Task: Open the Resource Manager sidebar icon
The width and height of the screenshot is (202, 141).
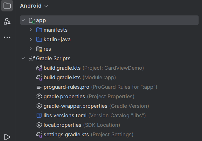Action: click(x=7, y=22)
